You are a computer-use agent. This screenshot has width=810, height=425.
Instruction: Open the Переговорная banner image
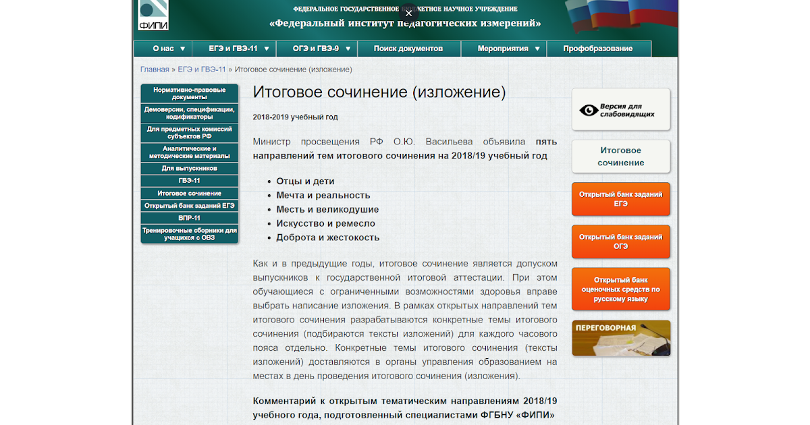pyautogui.click(x=621, y=339)
